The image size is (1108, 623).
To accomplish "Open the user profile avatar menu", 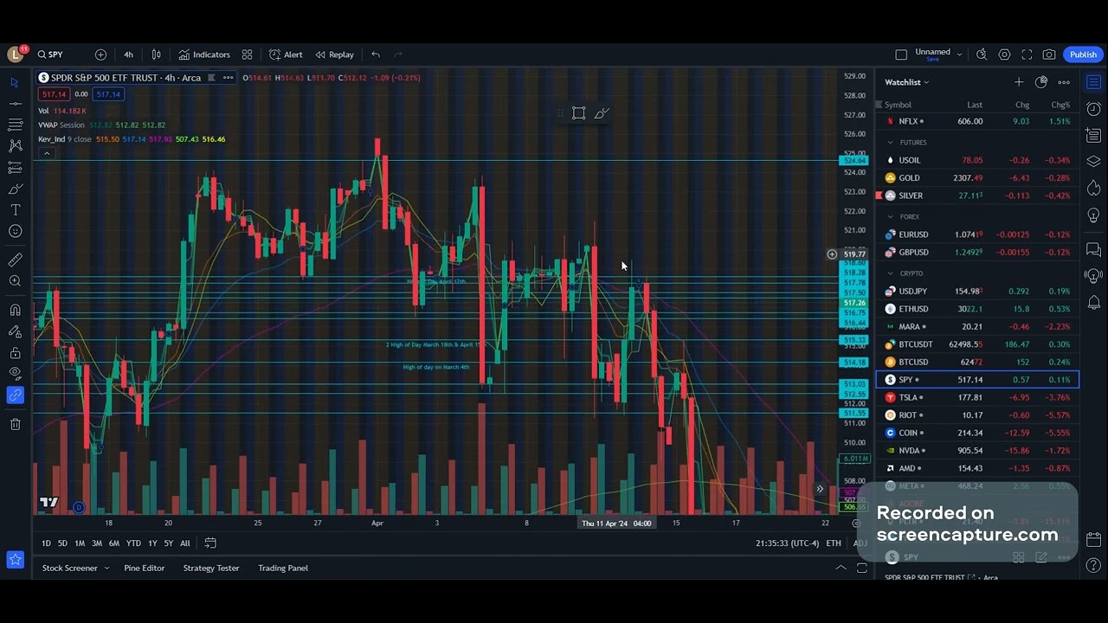I will click(x=16, y=55).
